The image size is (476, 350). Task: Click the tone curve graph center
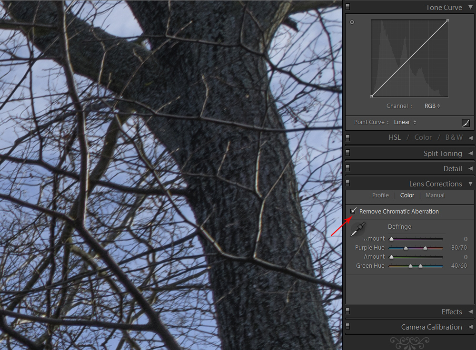(x=409, y=58)
